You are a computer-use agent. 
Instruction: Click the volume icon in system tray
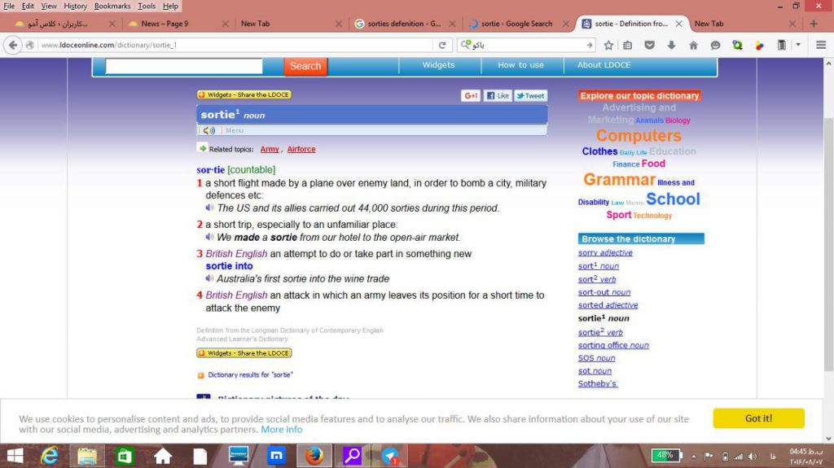pyautogui.click(x=752, y=457)
